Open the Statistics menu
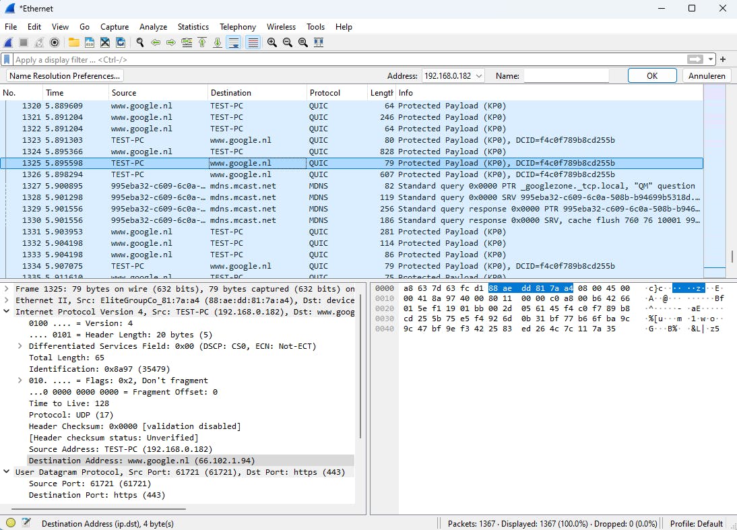Viewport: 737px width, 530px height. [x=193, y=27]
